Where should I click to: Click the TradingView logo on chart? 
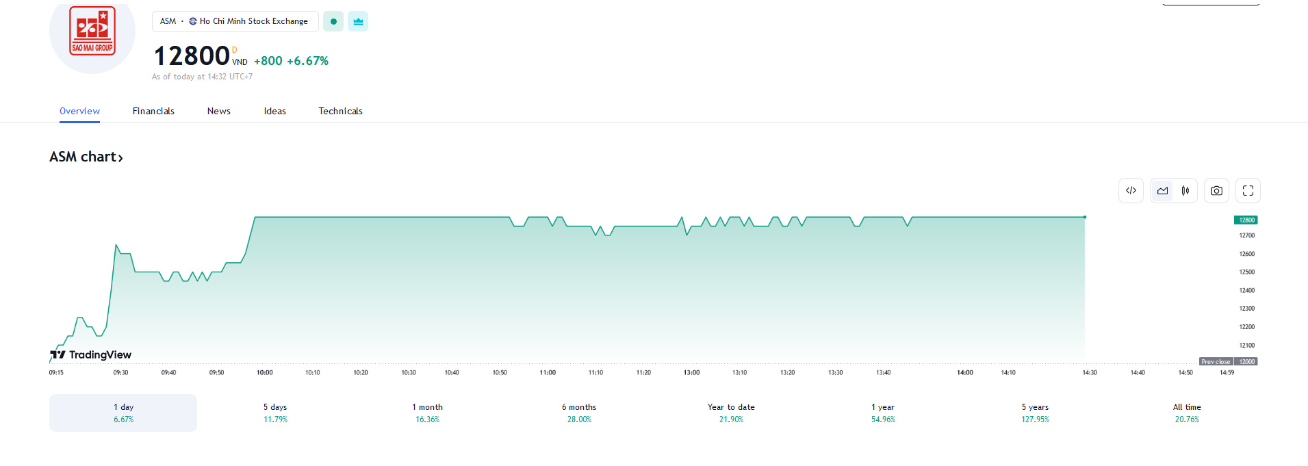click(x=91, y=354)
